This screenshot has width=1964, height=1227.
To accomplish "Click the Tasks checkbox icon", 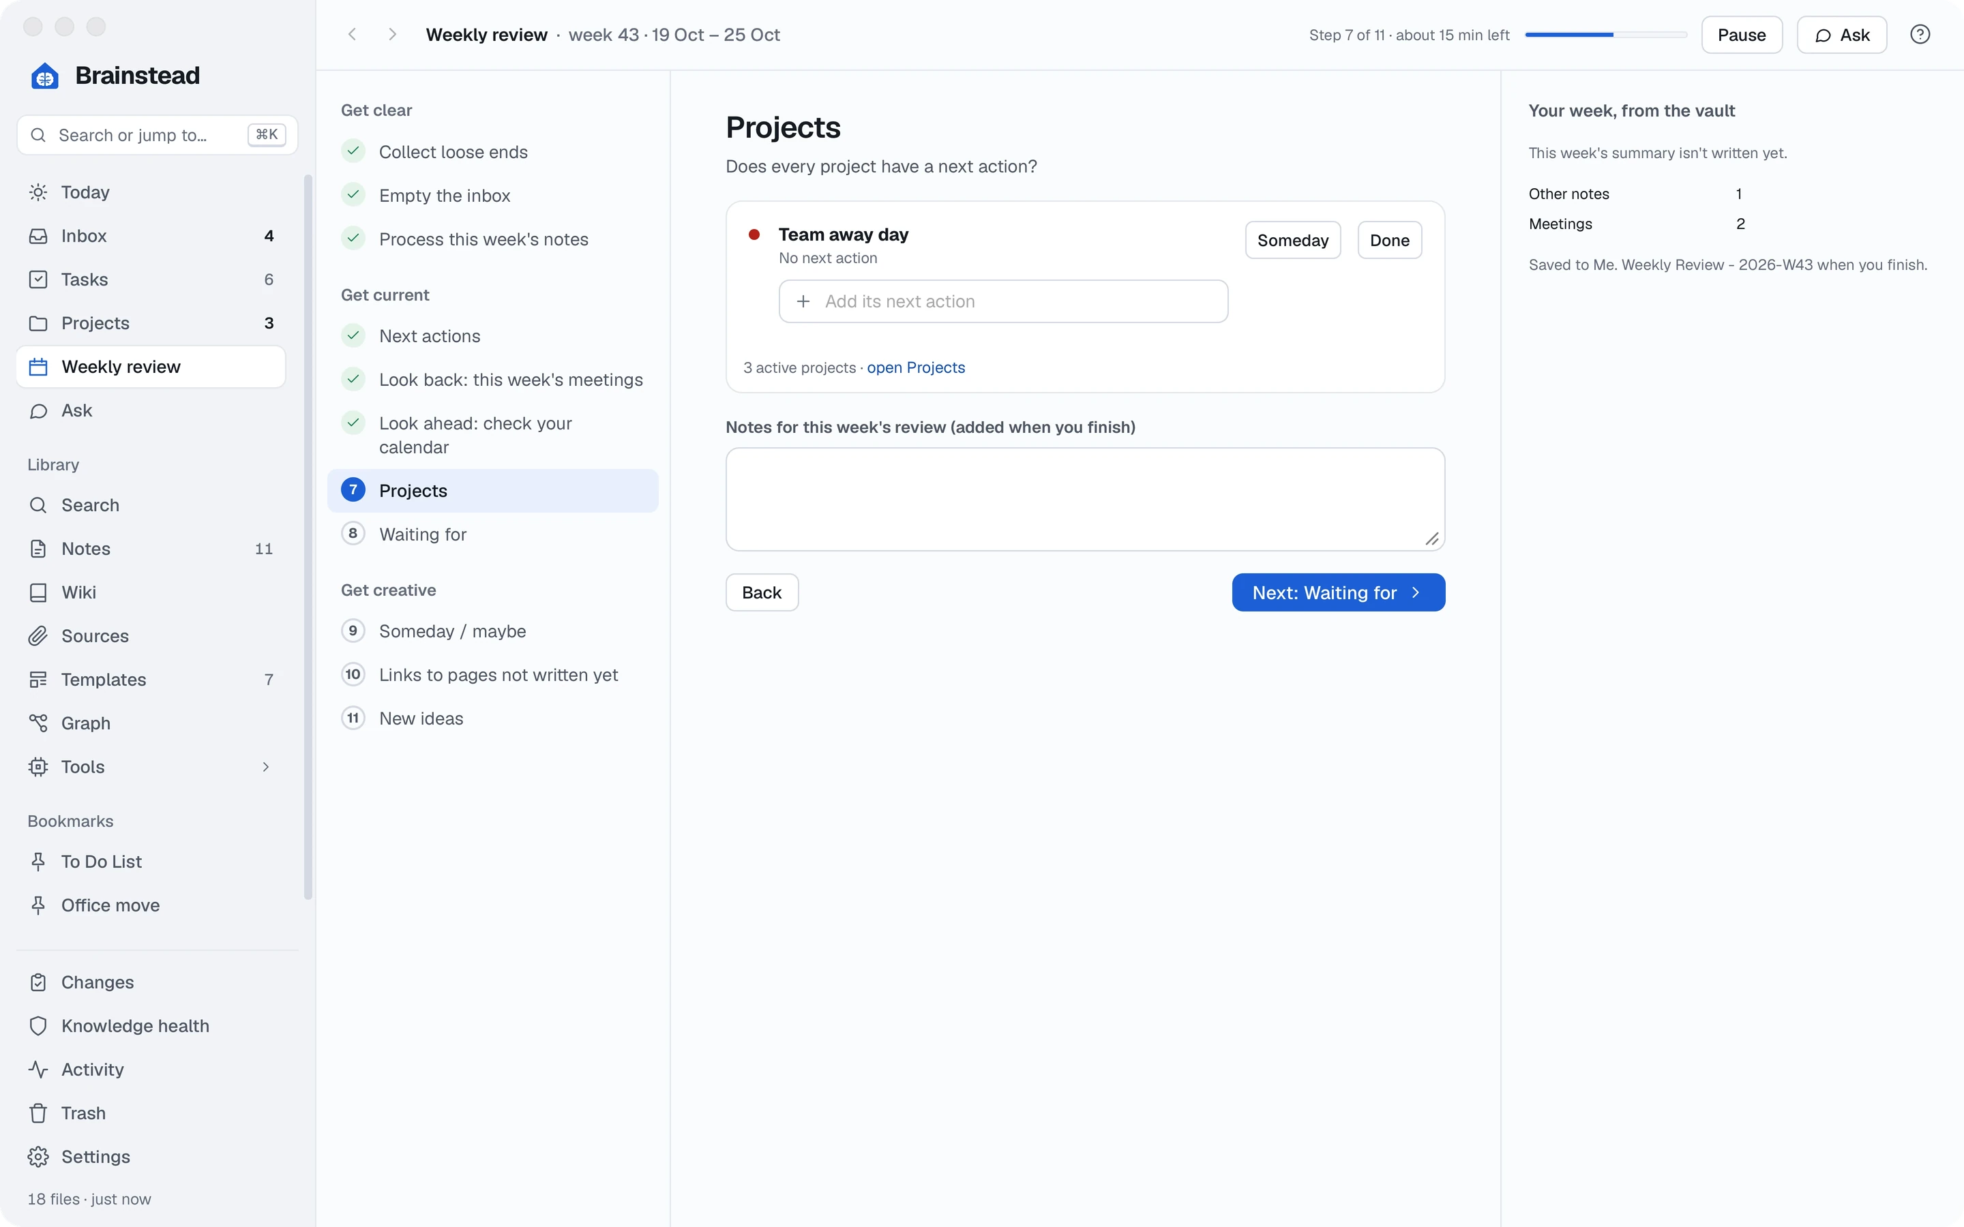I will [x=38, y=280].
